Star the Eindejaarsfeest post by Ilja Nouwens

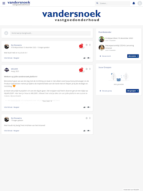(86, 45)
